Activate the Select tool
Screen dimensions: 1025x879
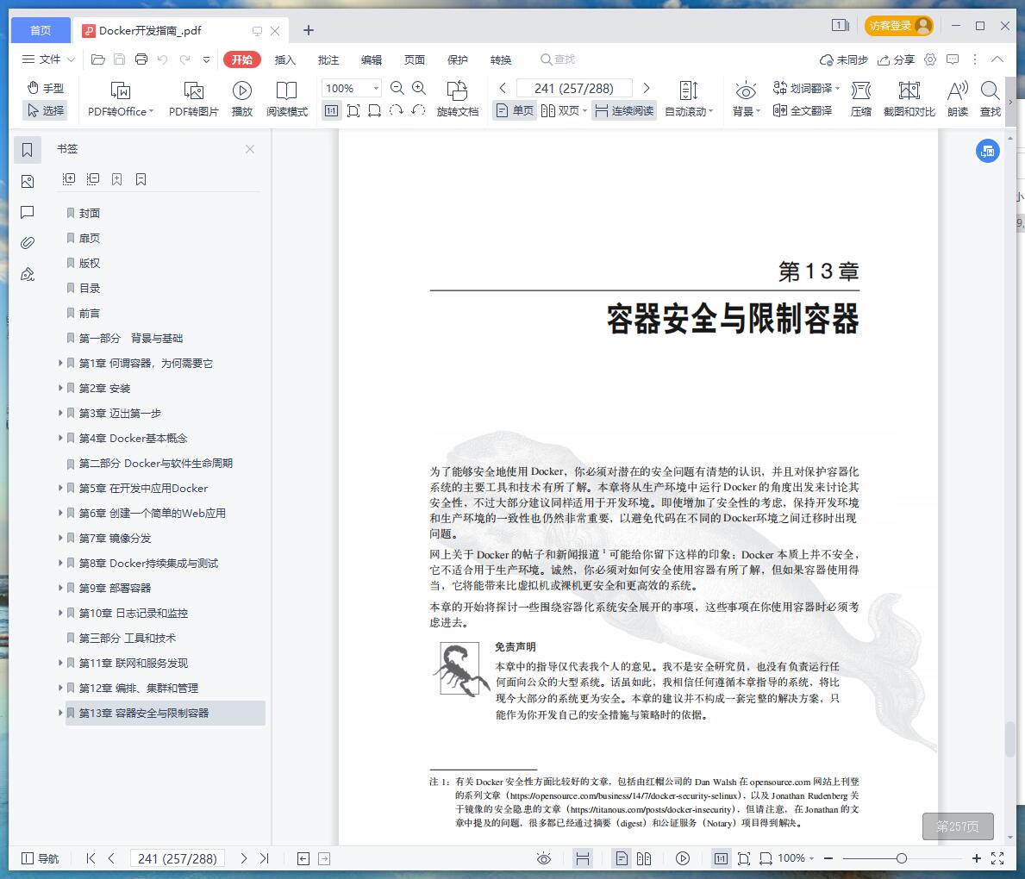click(45, 110)
